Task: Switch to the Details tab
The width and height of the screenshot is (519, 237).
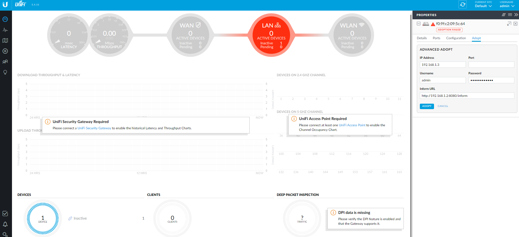Action: point(422,38)
